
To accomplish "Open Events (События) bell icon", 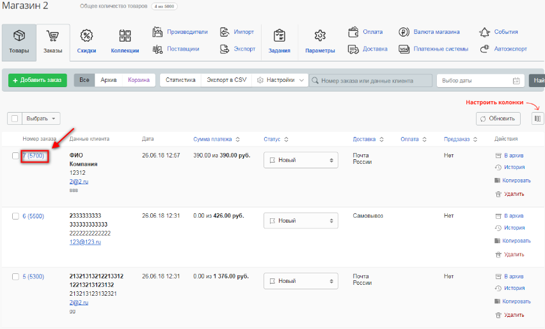I will click(x=484, y=32).
